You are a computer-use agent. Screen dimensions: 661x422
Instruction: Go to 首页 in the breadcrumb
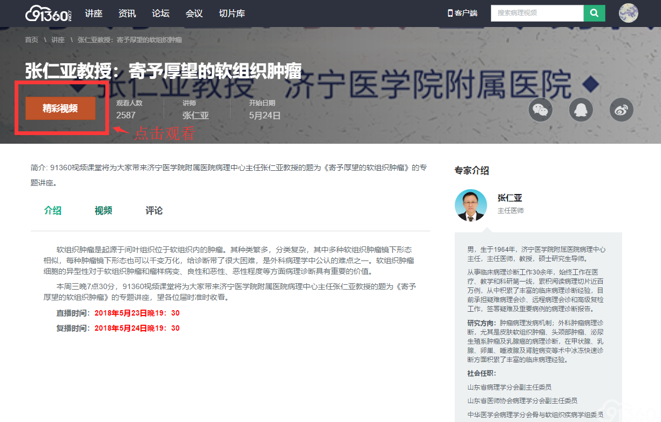coord(31,40)
